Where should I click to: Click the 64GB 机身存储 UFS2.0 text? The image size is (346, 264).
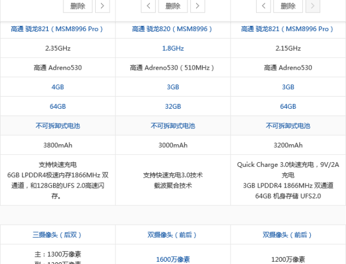click(x=288, y=196)
